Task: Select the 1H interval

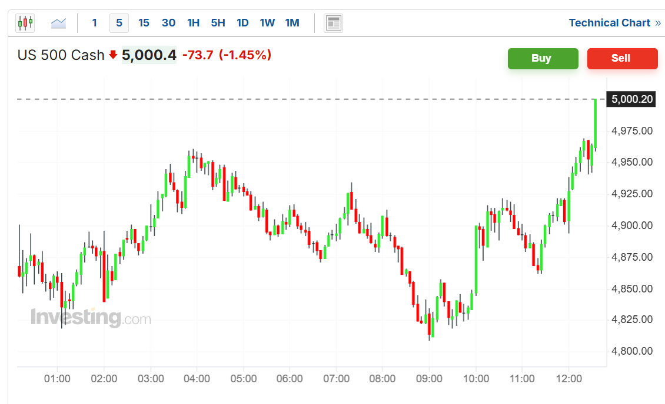Action: (194, 23)
